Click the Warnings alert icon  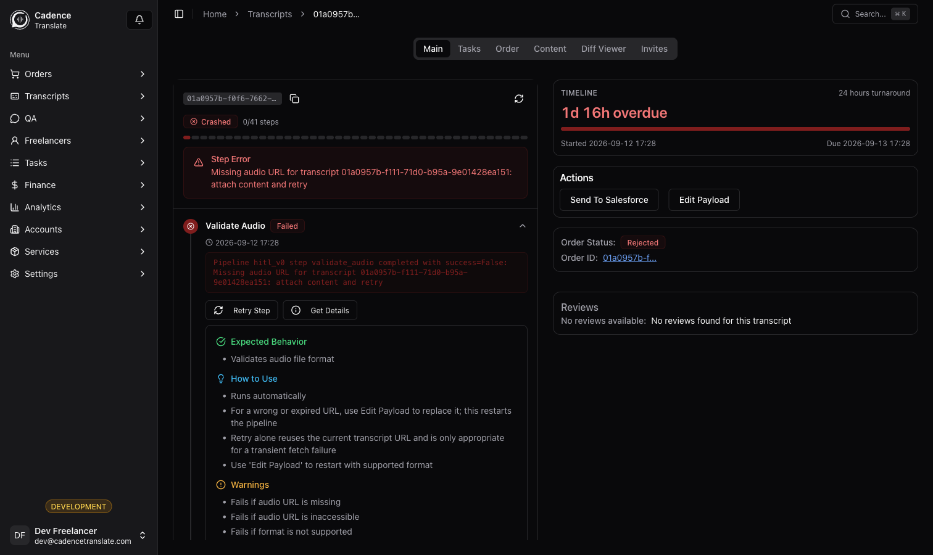(221, 485)
